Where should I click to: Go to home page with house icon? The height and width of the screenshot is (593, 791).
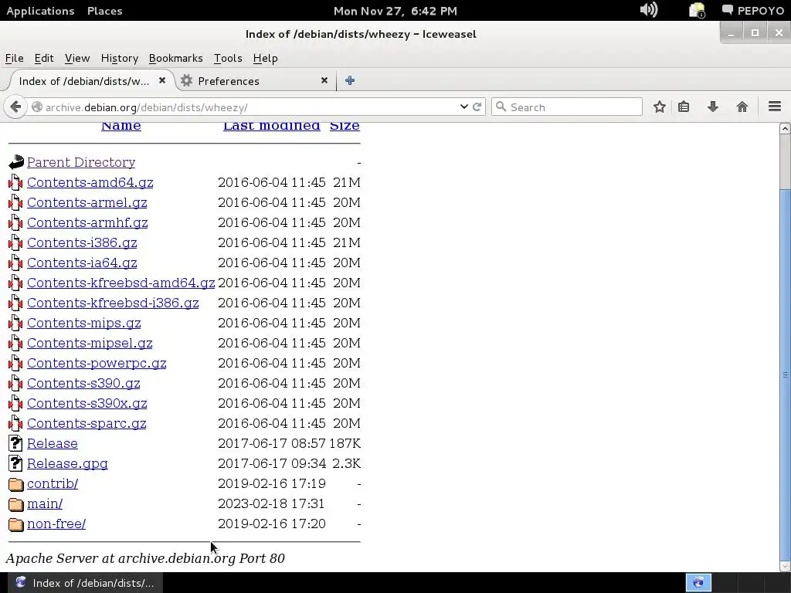[x=742, y=107]
